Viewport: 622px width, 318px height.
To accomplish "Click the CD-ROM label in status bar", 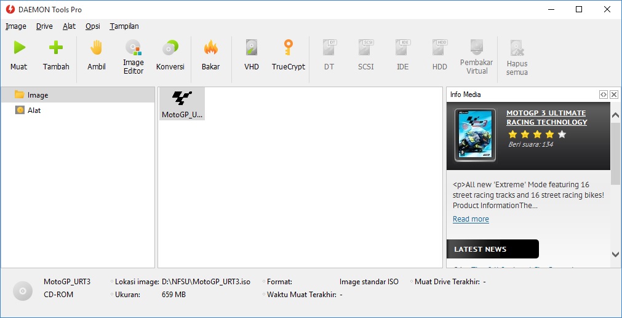I will [x=58, y=295].
